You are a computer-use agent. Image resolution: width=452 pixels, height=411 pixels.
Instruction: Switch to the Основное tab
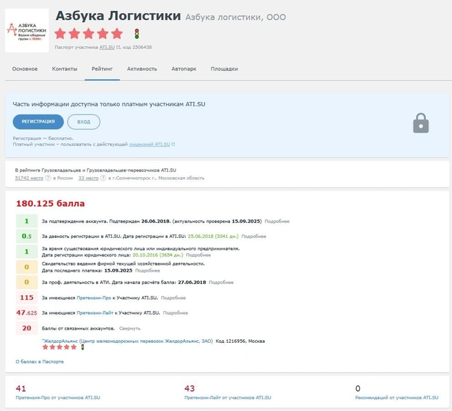tap(25, 69)
